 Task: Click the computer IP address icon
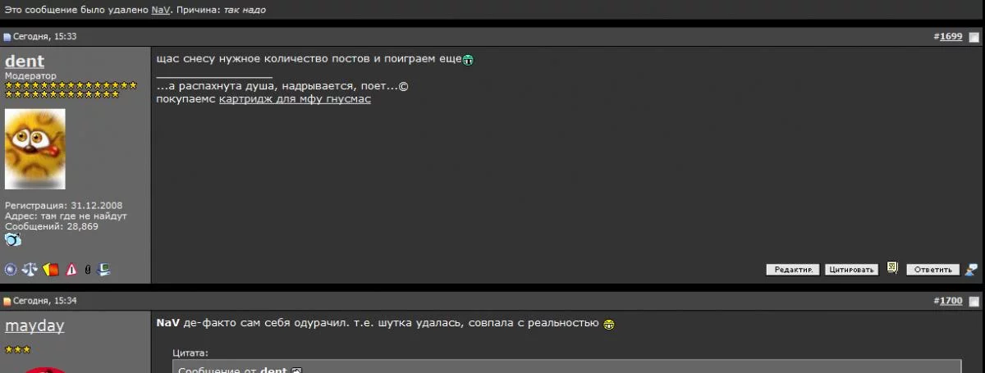coord(103,268)
